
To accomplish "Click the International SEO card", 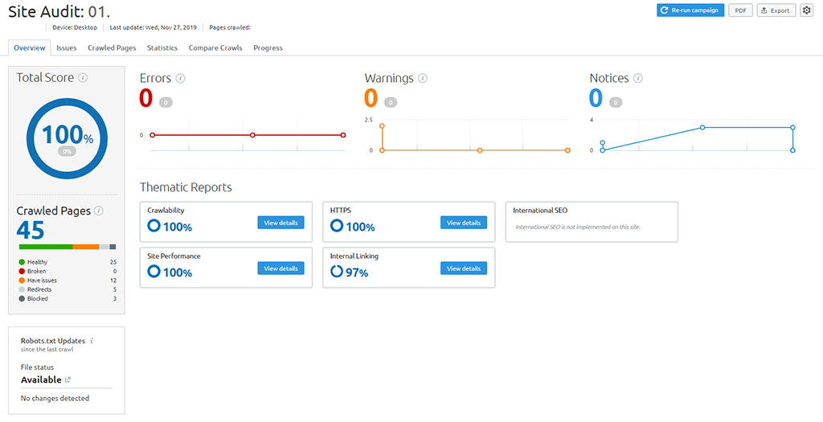I will tap(592, 222).
